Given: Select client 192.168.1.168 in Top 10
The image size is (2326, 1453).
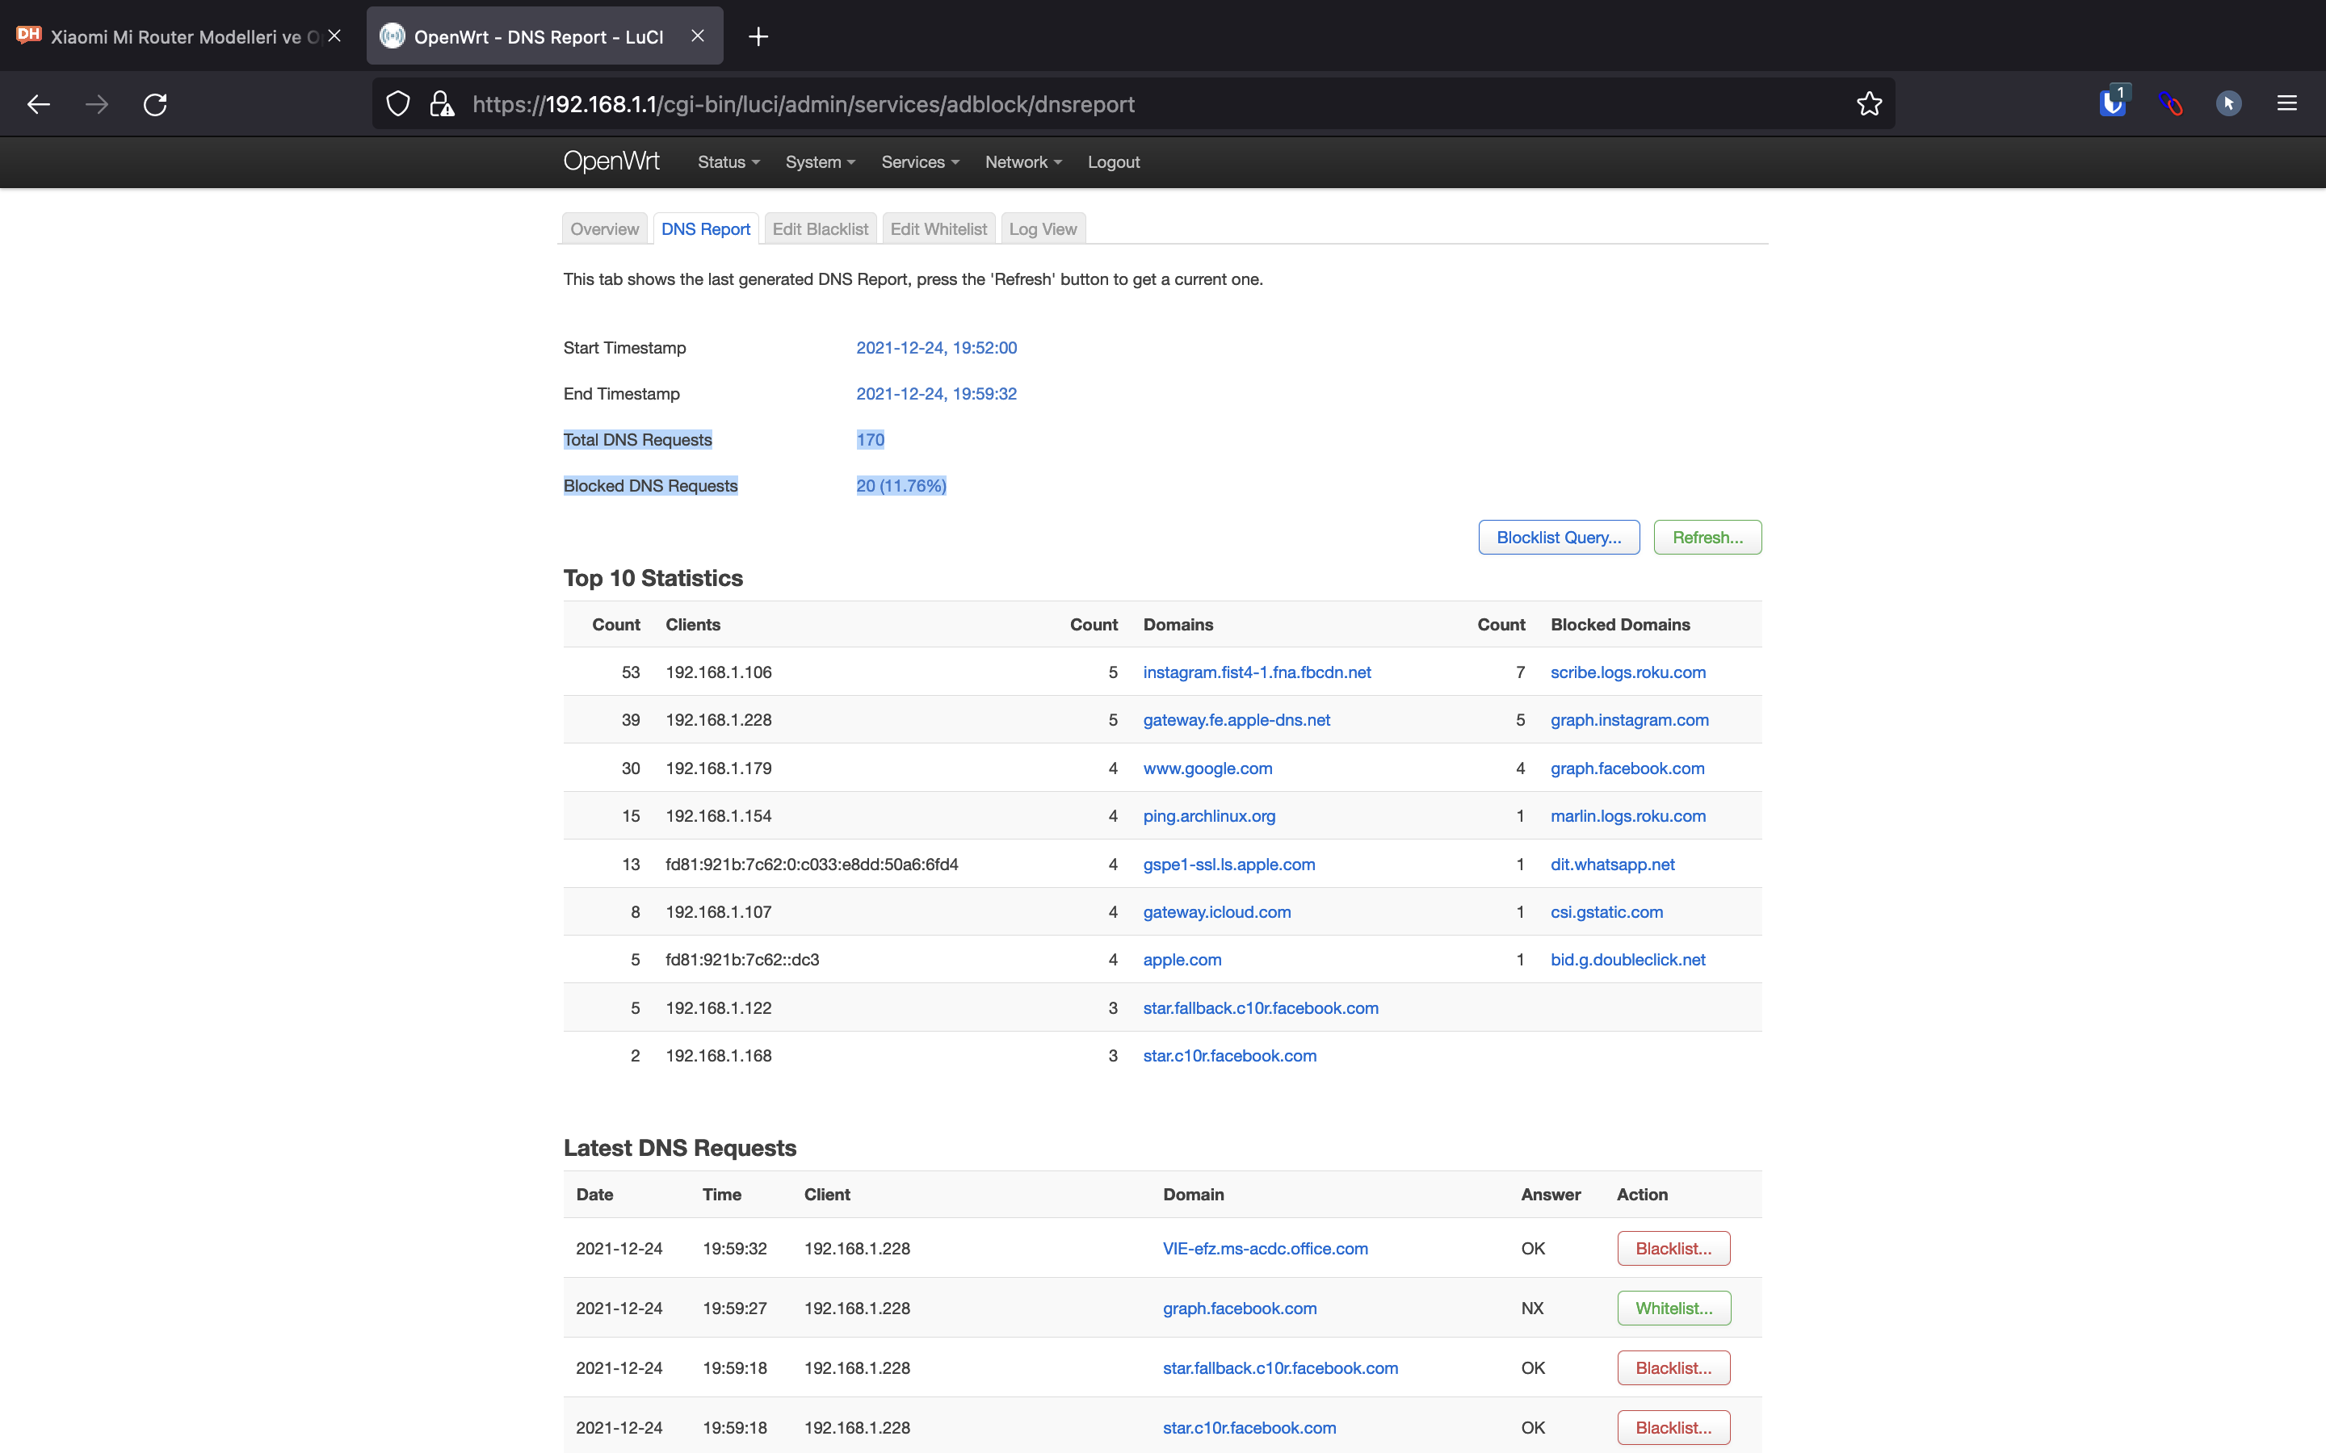Looking at the screenshot, I should coord(718,1056).
